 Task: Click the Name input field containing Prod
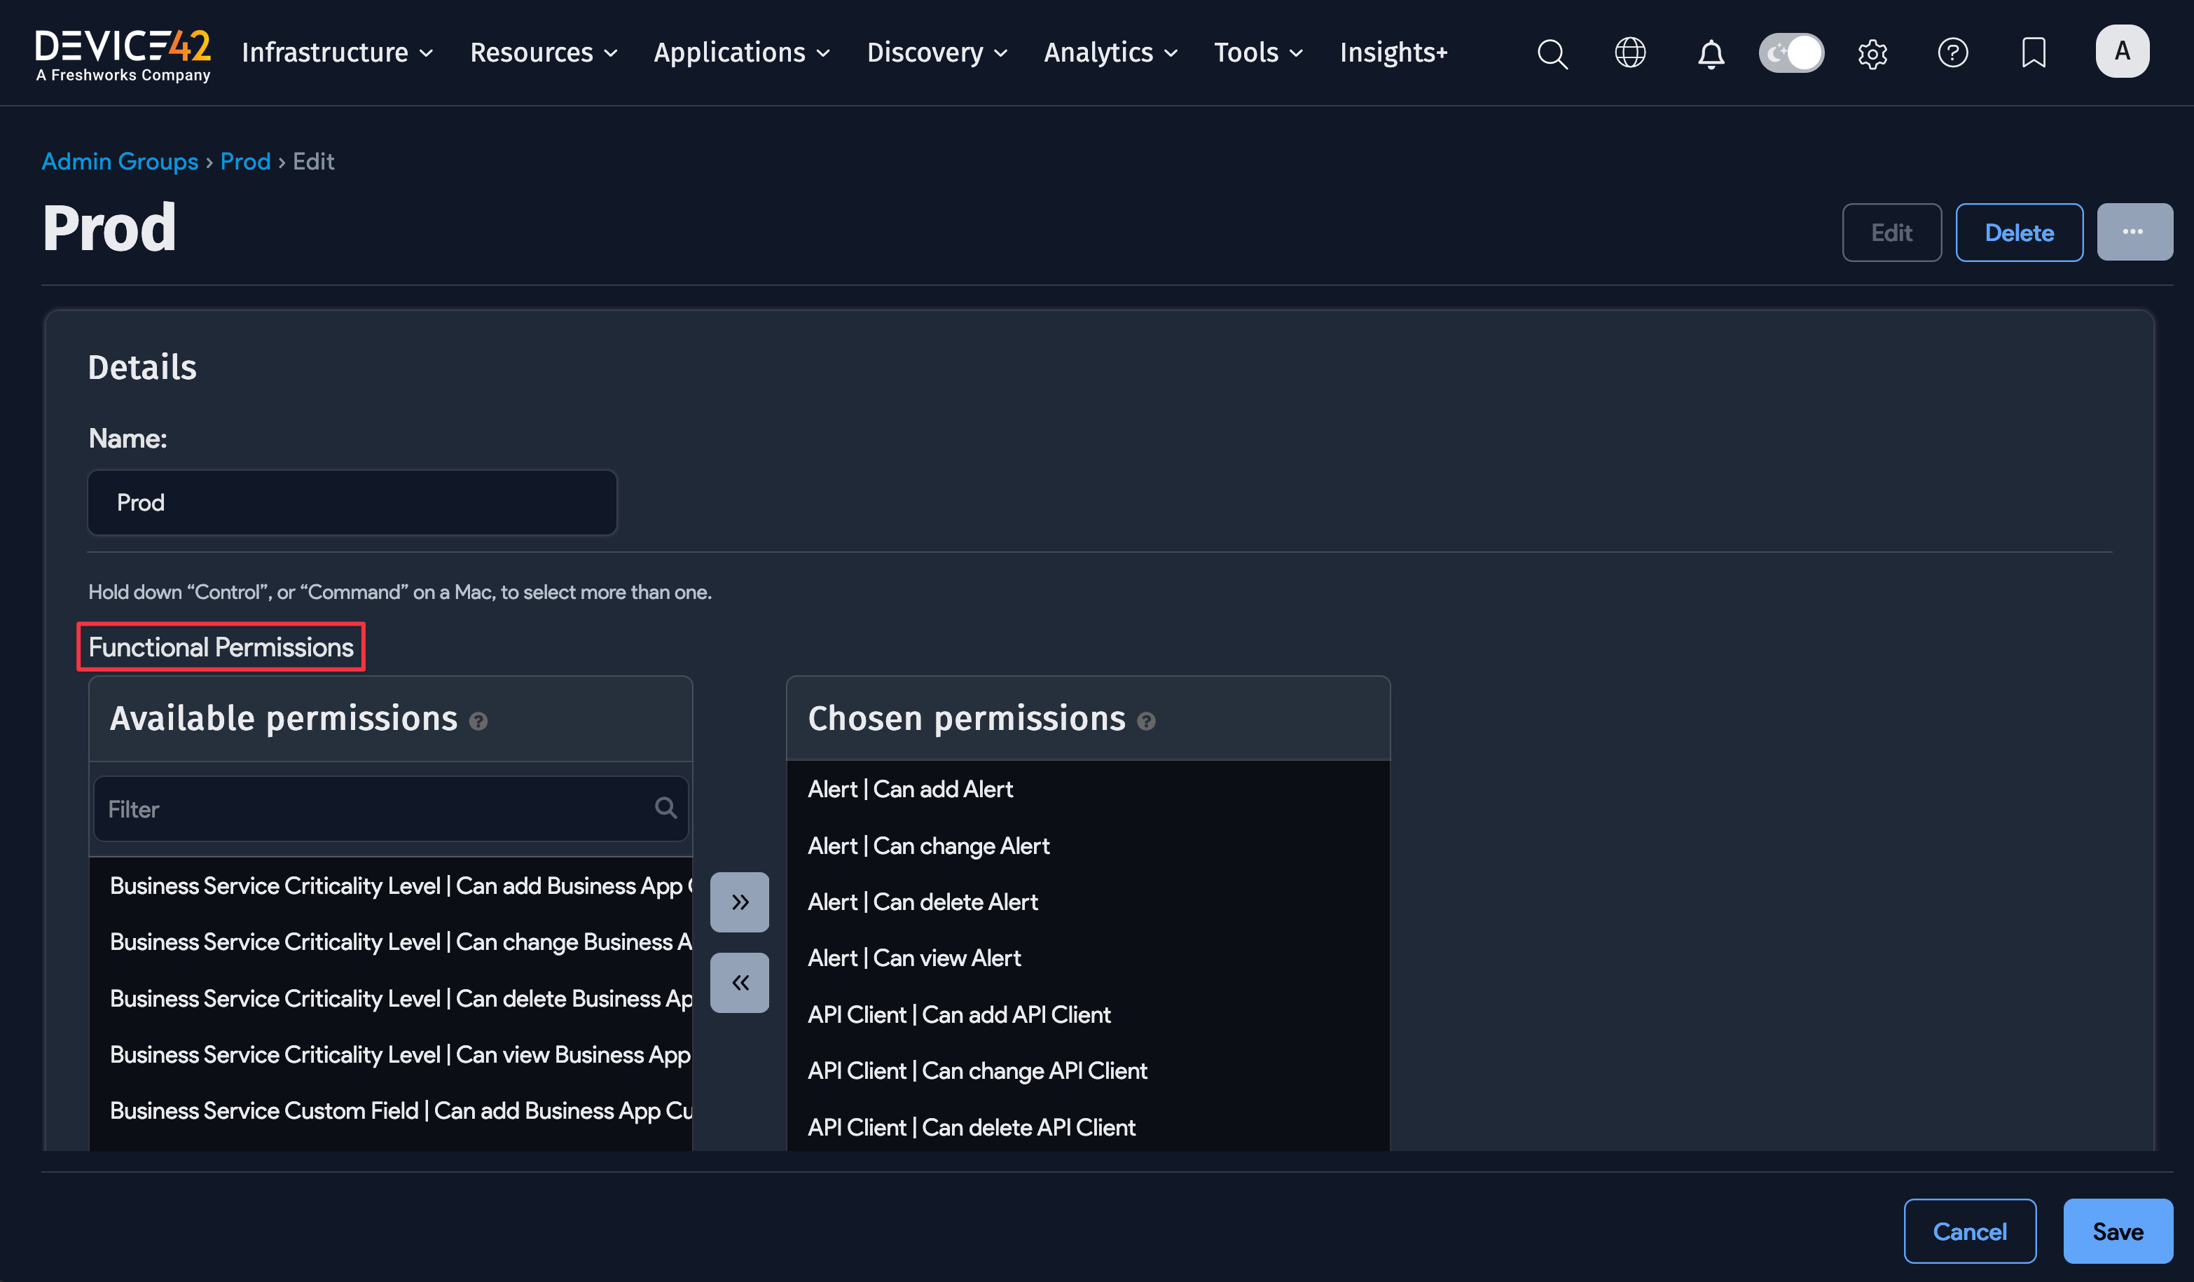(x=352, y=502)
